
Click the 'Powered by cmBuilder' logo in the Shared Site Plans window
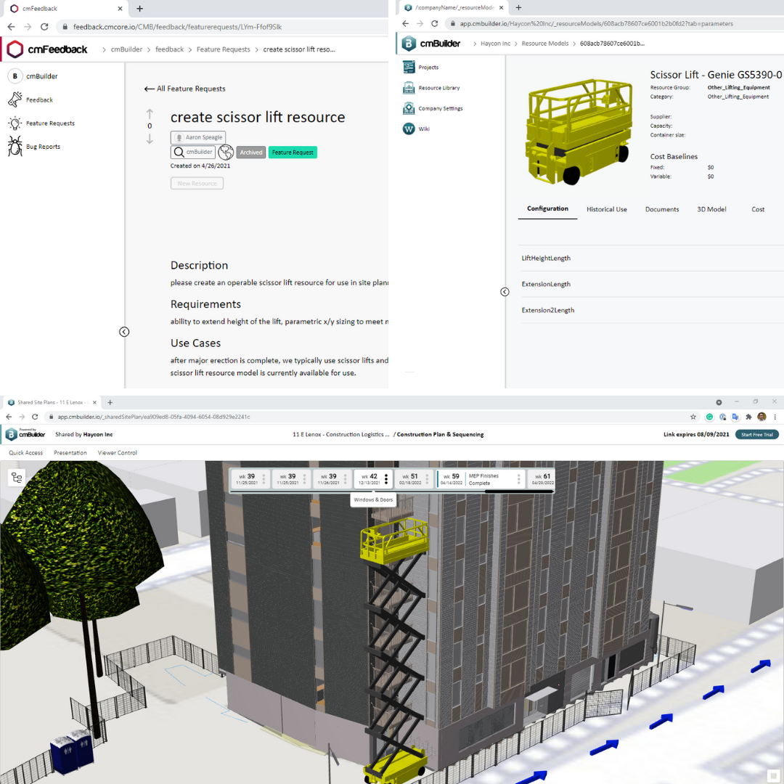26,434
